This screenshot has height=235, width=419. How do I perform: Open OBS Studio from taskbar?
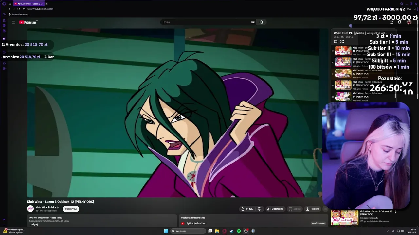pos(246,231)
